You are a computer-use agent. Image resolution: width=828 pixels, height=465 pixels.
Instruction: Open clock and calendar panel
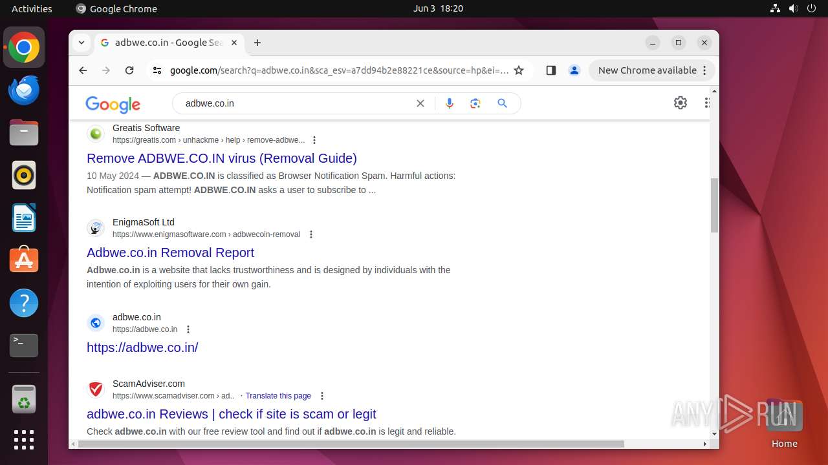pyautogui.click(x=438, y=8)
